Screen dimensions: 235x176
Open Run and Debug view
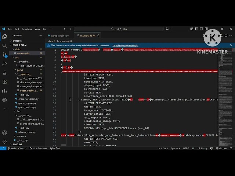pyautogui.click(x=4, y=64)
